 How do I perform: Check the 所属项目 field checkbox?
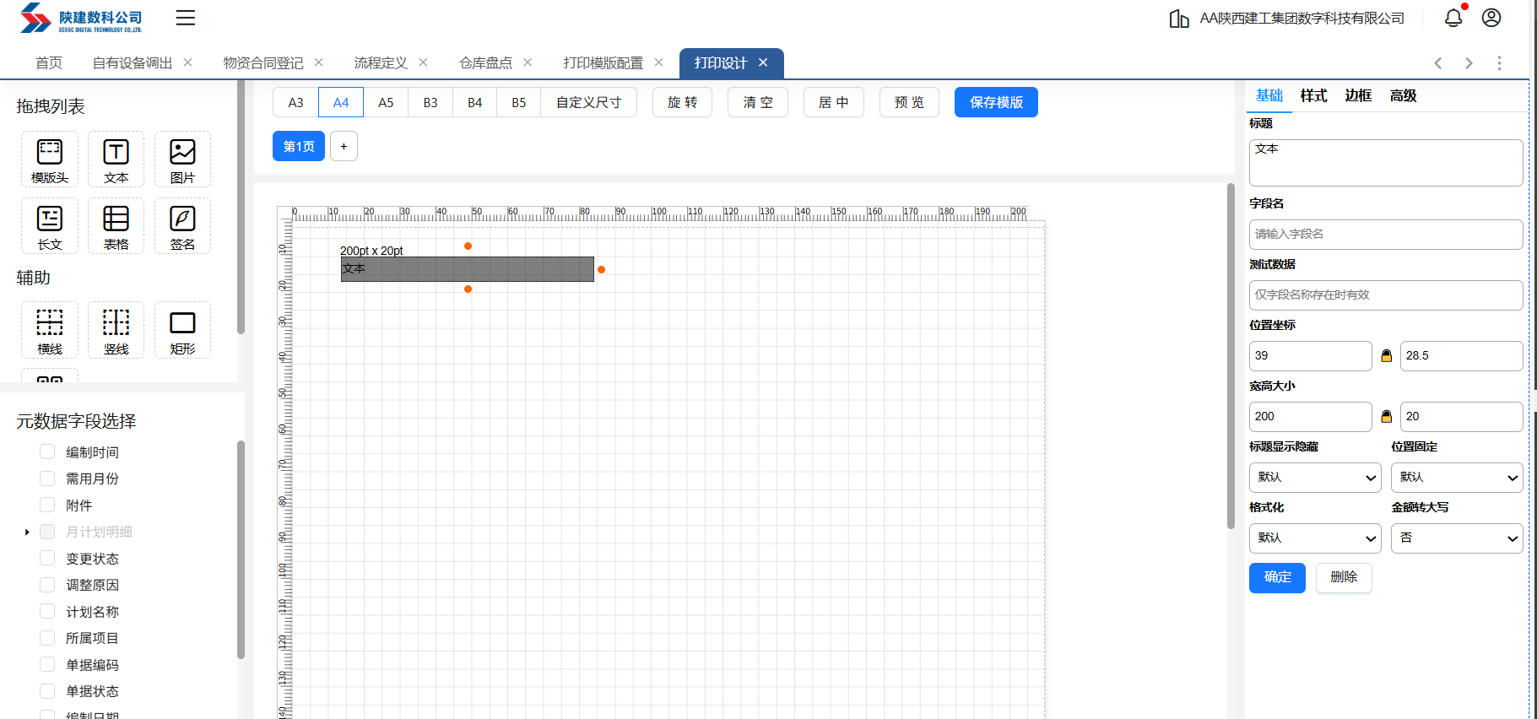pos(47,638)
